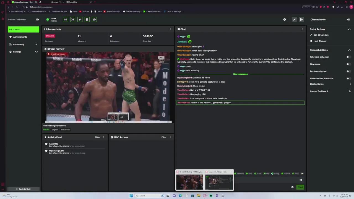Viewport: 354px width, 199px height.
Task: Click Edit Stream Info quick action
Action: 319,35
